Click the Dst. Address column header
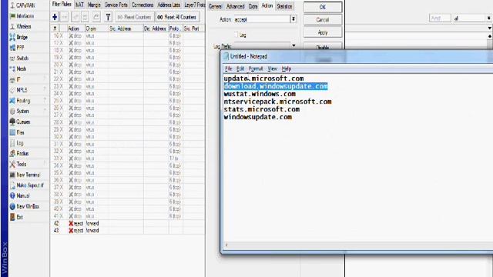493x277 pixels. (x=156, y=28)
